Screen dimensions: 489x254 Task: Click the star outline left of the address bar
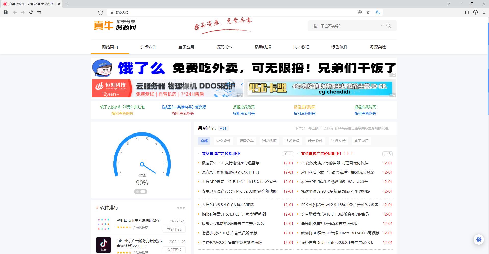tap(101, 12)
